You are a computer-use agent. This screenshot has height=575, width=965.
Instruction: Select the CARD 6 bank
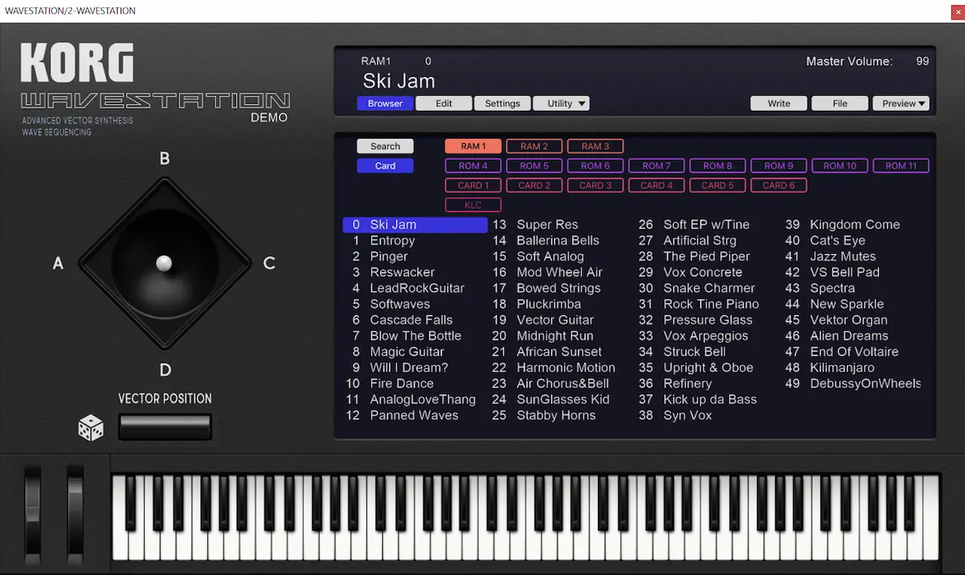click(779, 185)
